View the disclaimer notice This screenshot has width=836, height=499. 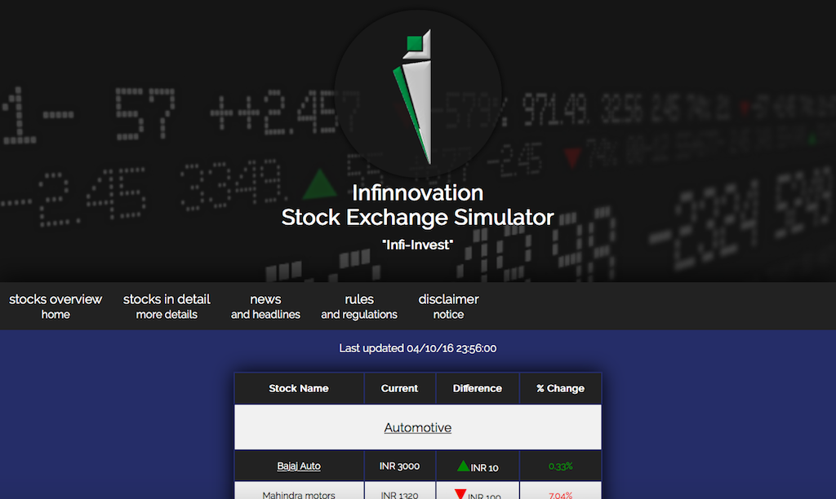[x=448, y=305]
